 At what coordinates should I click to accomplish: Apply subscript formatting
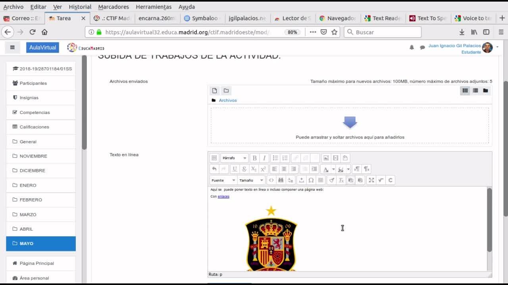point(254,169)
